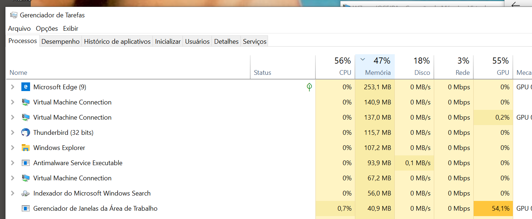Select the Windows Explorer row name
This screenshot has height=219, width=532.
coord(59,148)
